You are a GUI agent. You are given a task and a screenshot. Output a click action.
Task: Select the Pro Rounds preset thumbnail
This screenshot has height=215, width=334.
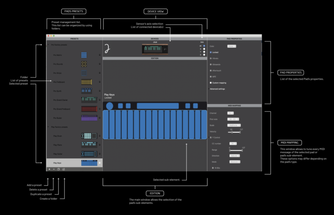pos(84,64)
